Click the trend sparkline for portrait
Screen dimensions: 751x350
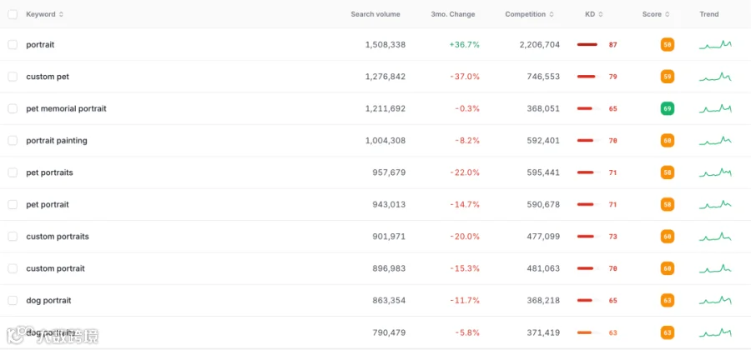716,44
